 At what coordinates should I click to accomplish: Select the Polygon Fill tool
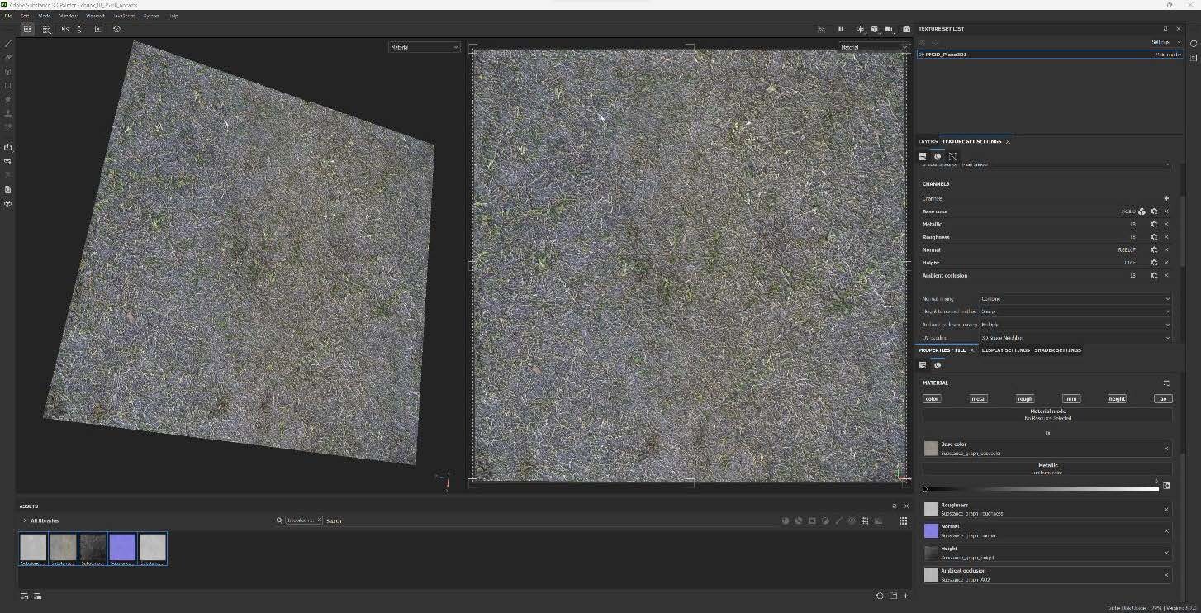coord(8,86)
